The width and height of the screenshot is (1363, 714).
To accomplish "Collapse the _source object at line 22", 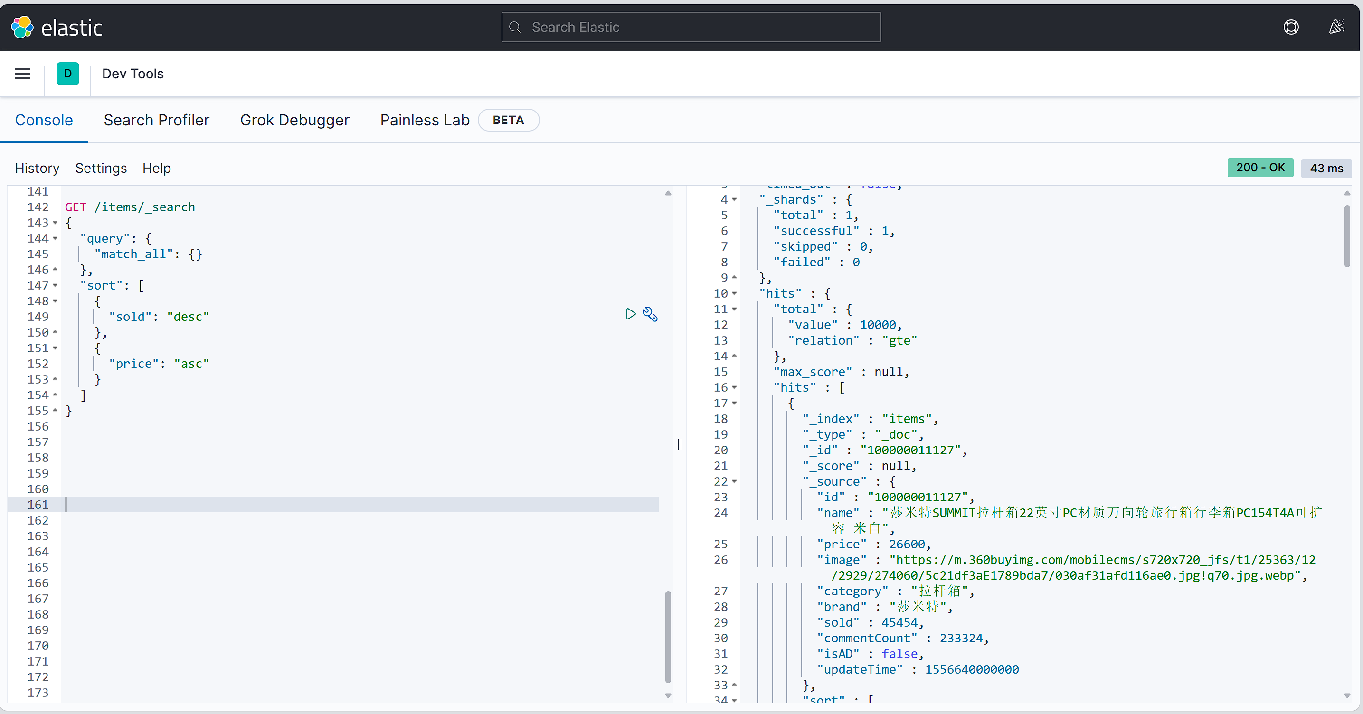I will (x=734, y=481).
